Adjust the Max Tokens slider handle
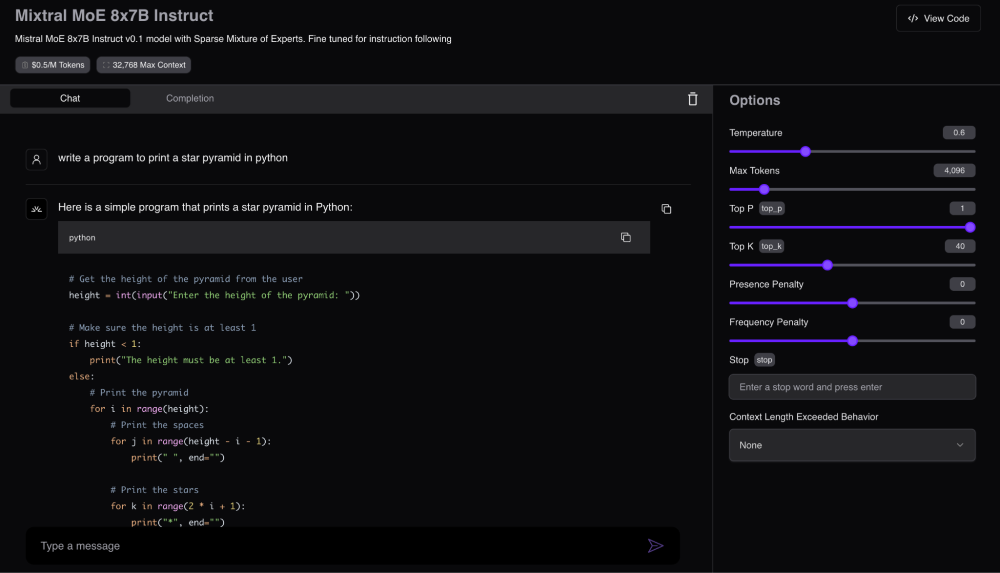Screen dimensions: 1000x573 764,189
